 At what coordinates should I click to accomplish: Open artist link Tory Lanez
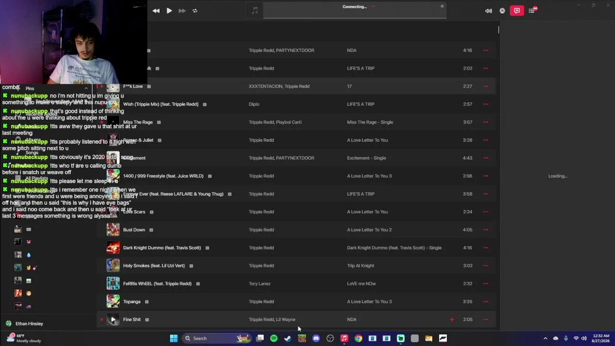[x=259, y=284]
